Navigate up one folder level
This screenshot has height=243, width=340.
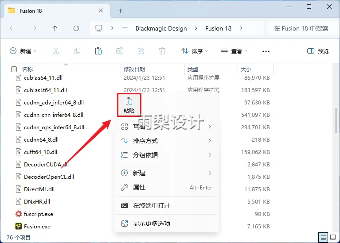[55, 28]
